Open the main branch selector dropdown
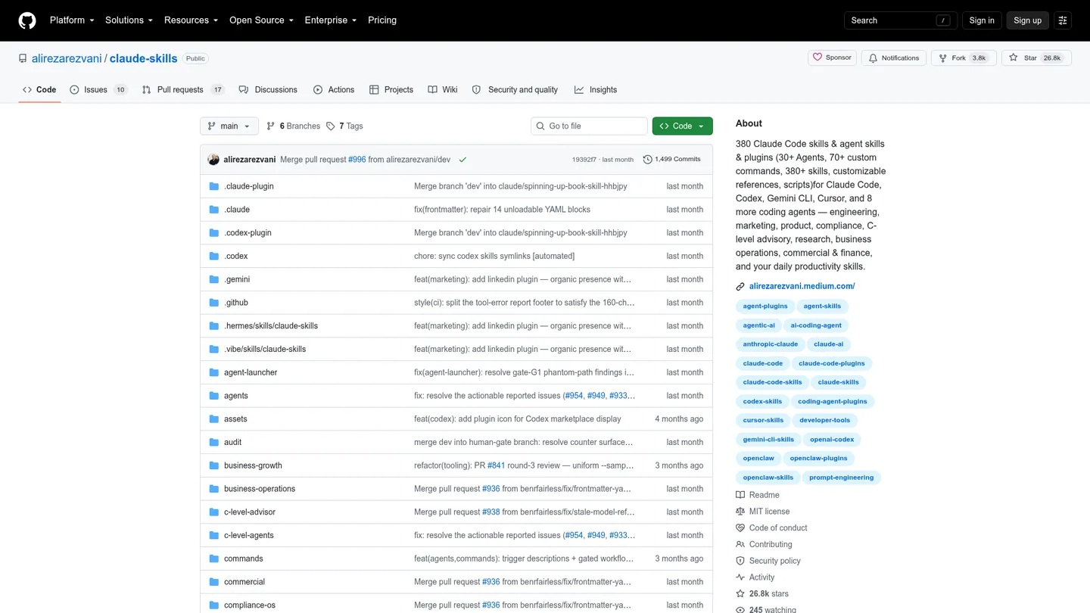Image resolution: width=1090 pixels, height=613 pixels. [229, 126]
